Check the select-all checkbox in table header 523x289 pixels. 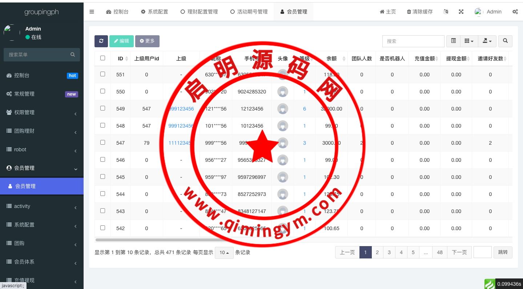pyautogui.click(x=102, y=58)
